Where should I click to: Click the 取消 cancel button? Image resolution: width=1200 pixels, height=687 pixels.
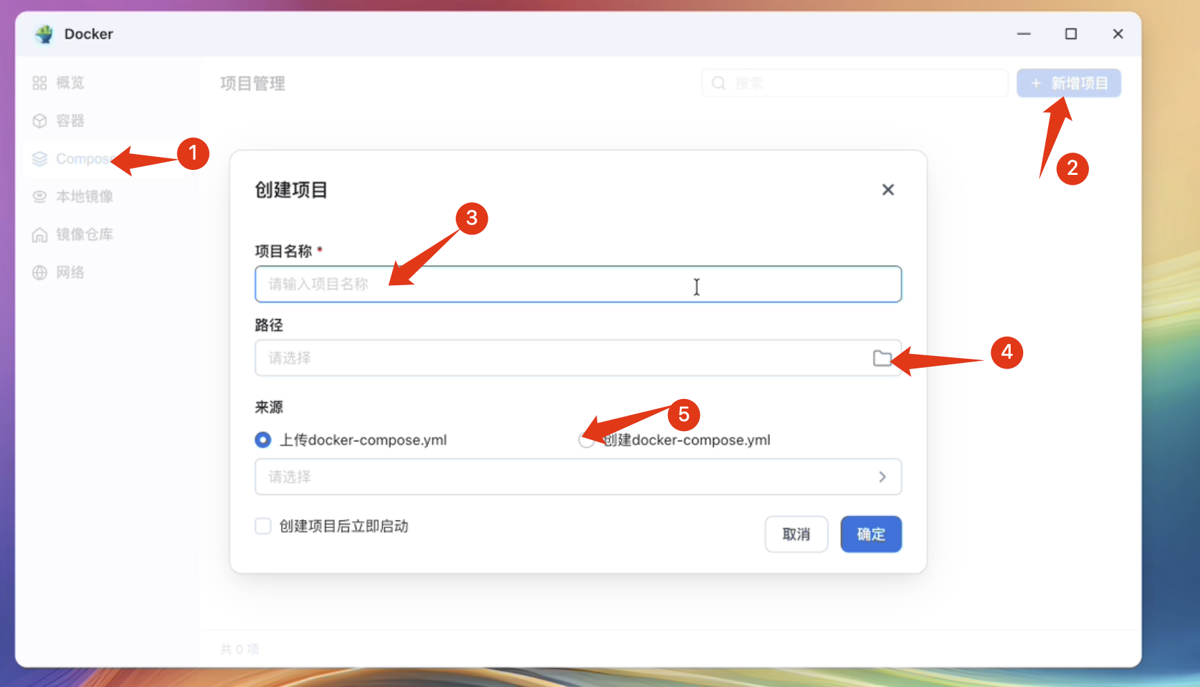tap(796, 534)
